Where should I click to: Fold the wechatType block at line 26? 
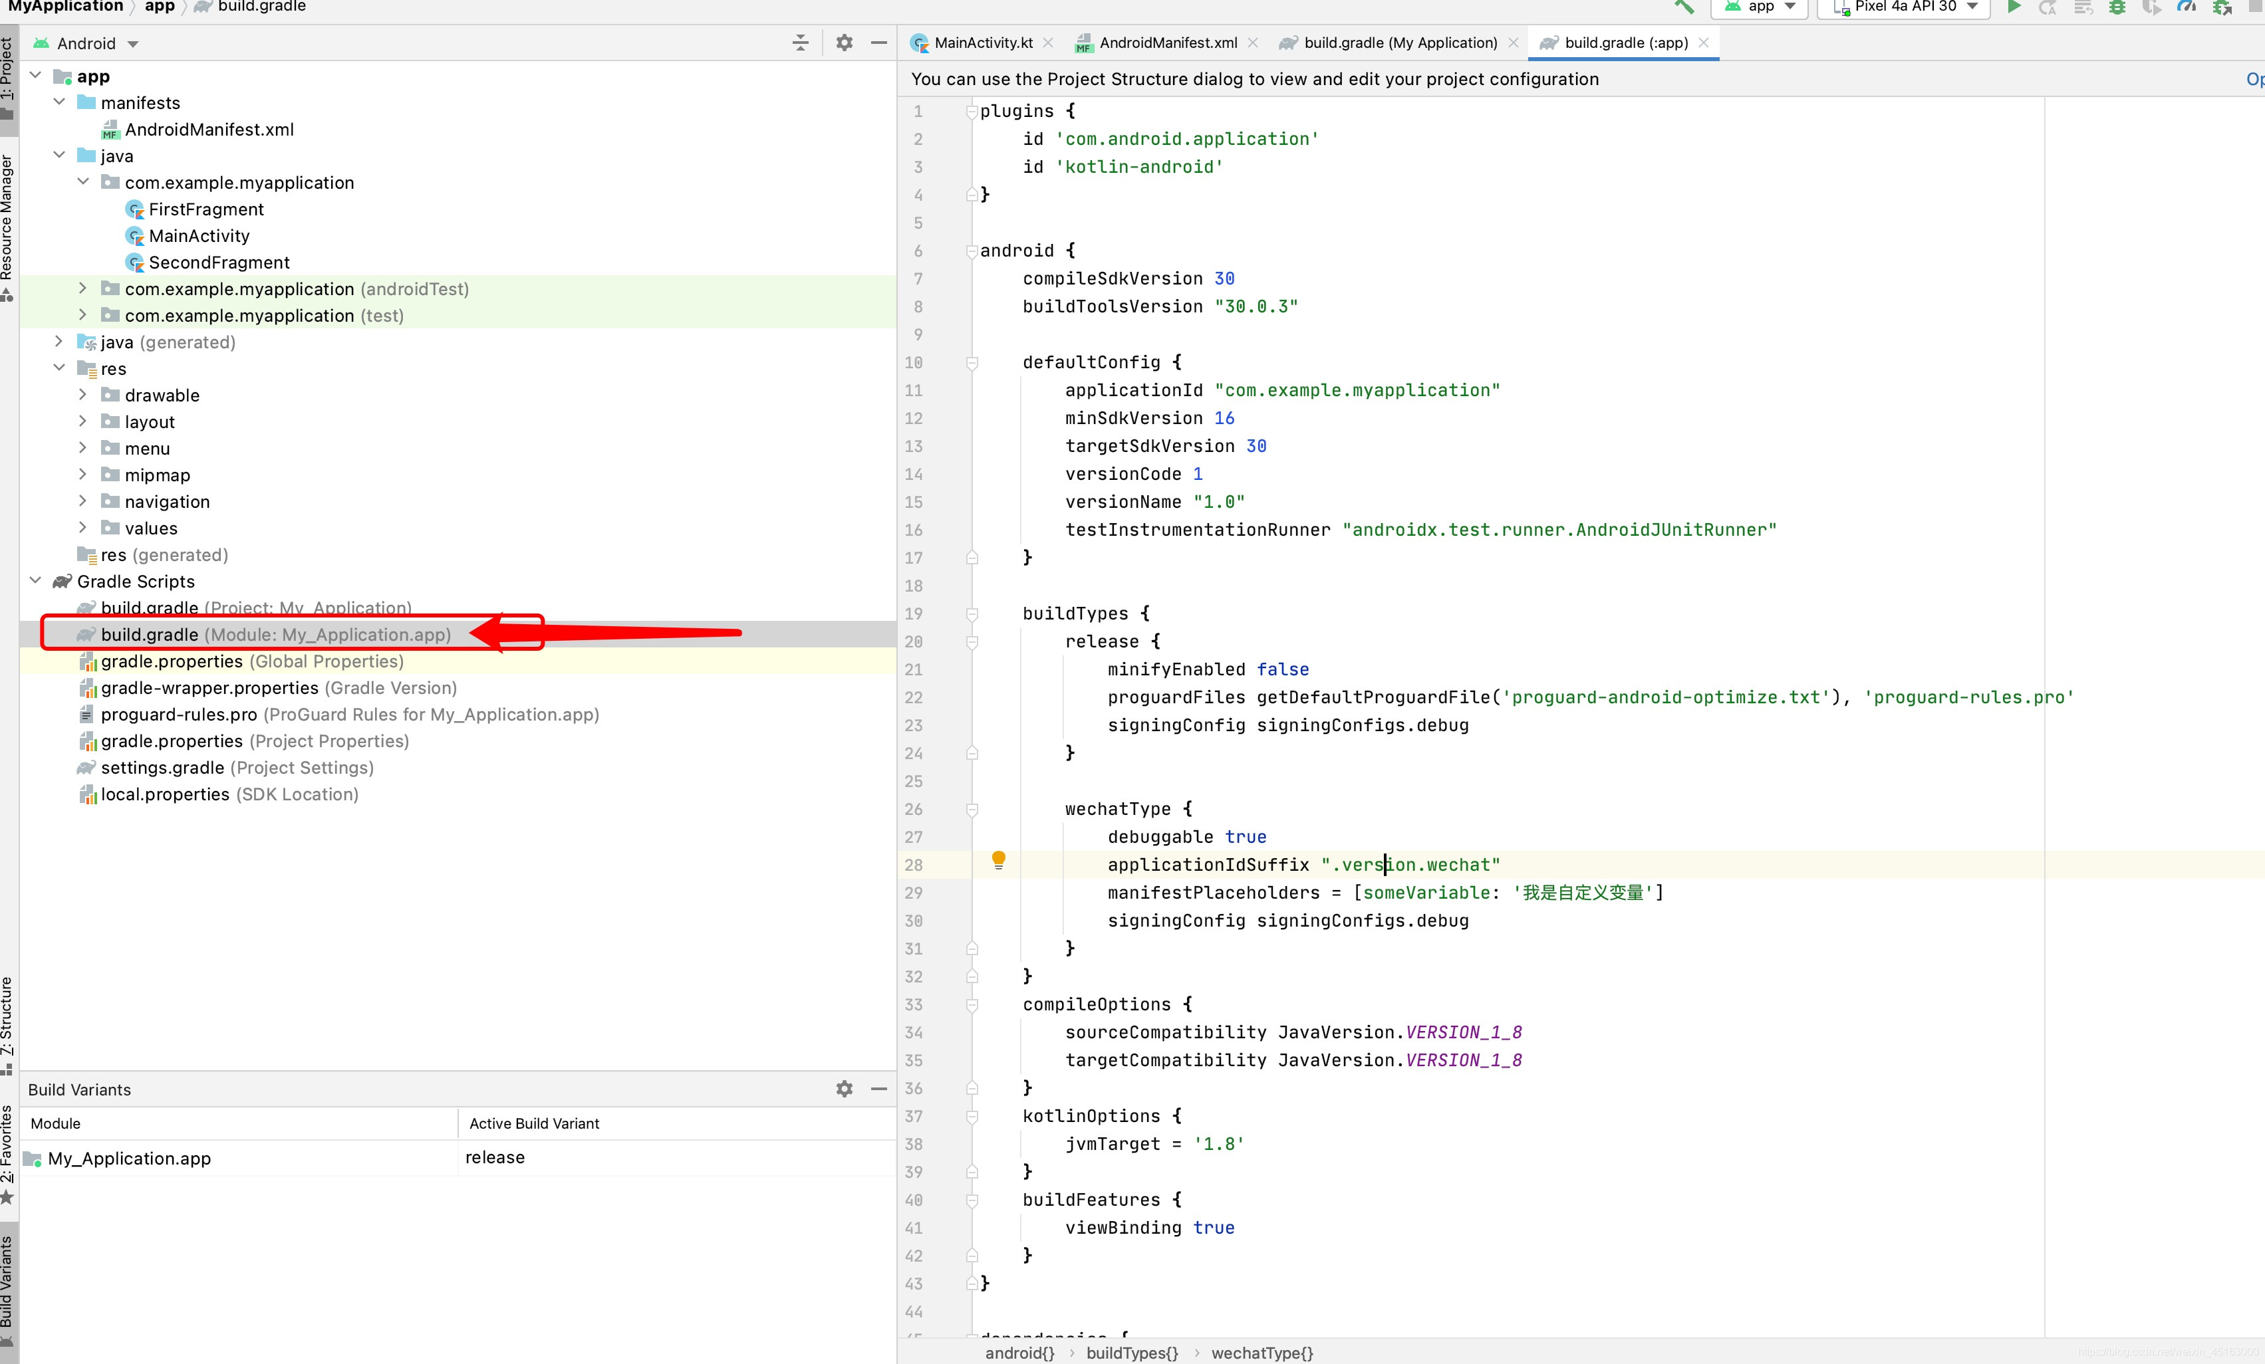click(972, 810)
